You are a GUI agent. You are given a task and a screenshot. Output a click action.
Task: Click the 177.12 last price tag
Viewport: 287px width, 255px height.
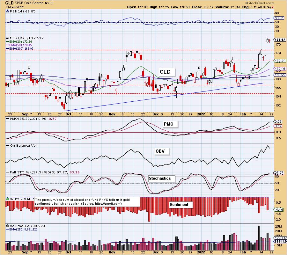280,40
